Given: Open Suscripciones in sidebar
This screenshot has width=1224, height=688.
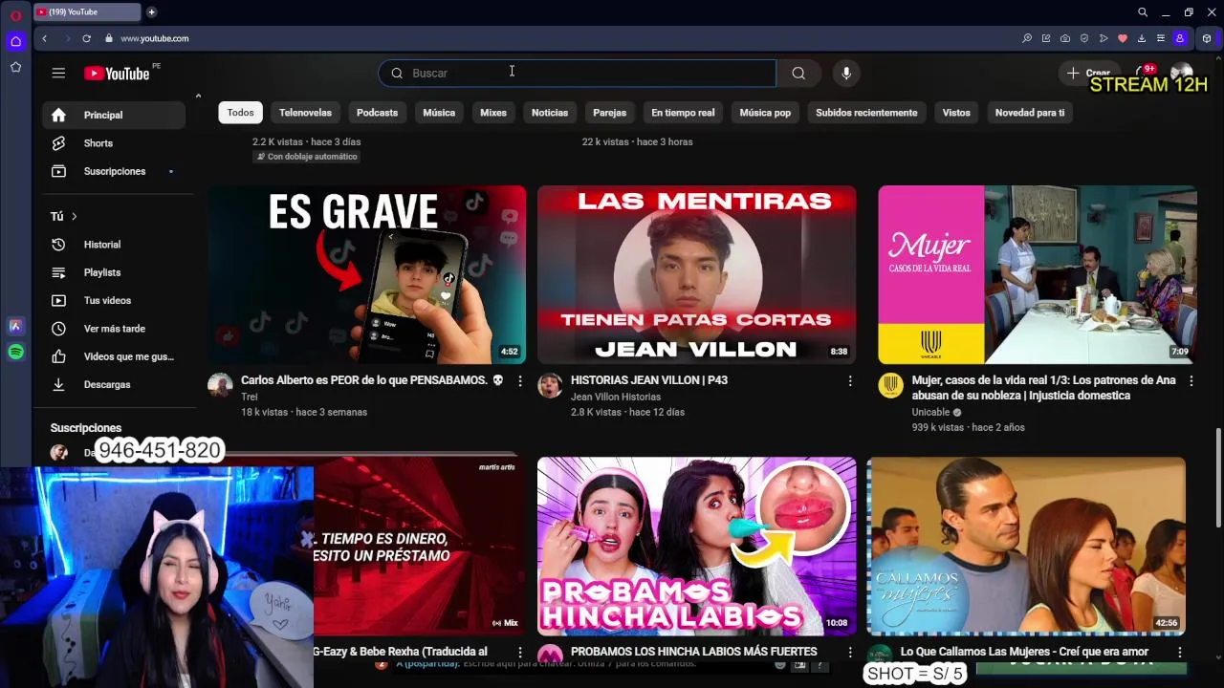Looking at the screenshot, I should (x=114, y=171).
